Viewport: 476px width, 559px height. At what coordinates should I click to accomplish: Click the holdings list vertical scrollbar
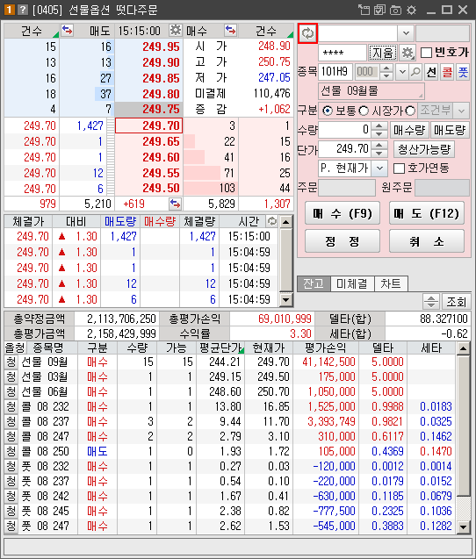(464, 438)
